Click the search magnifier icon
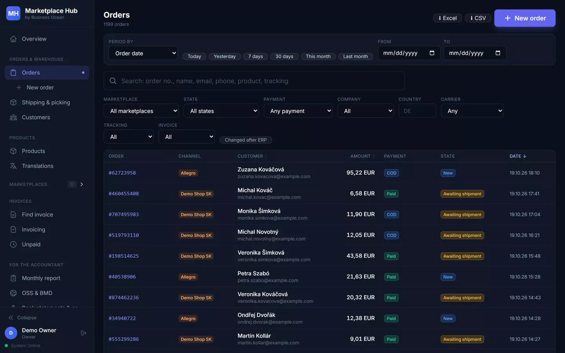 click(113, 81)
